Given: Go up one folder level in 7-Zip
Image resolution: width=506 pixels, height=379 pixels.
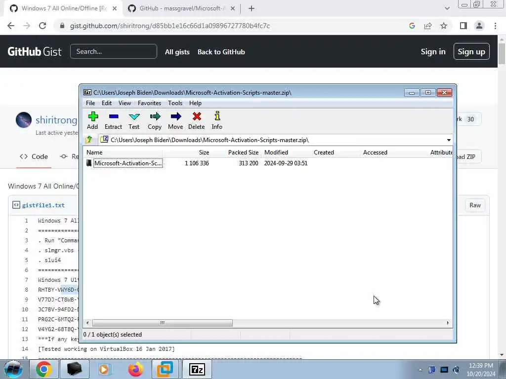Looking at the screenshot, I should click(89, 140).
